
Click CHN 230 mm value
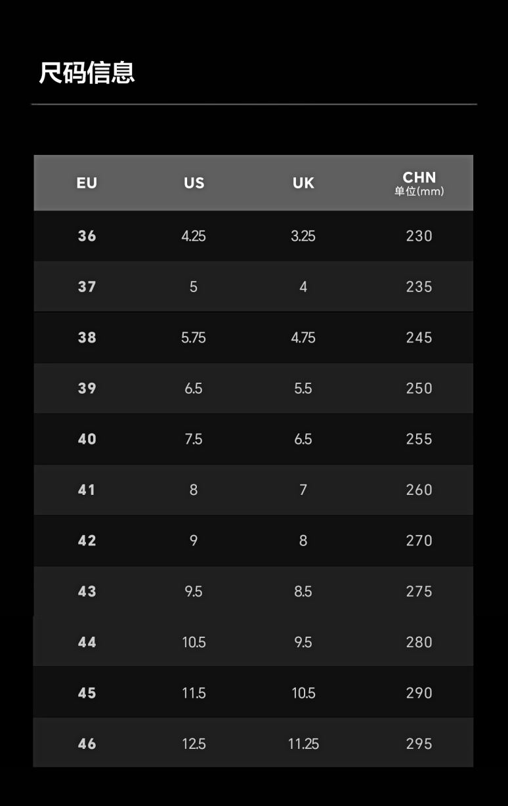419,236
